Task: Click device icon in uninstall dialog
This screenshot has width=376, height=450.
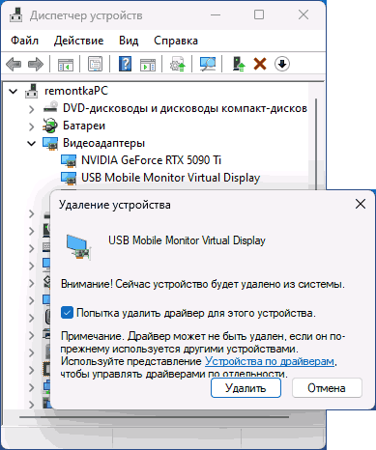Action: [x=78, y=247]
